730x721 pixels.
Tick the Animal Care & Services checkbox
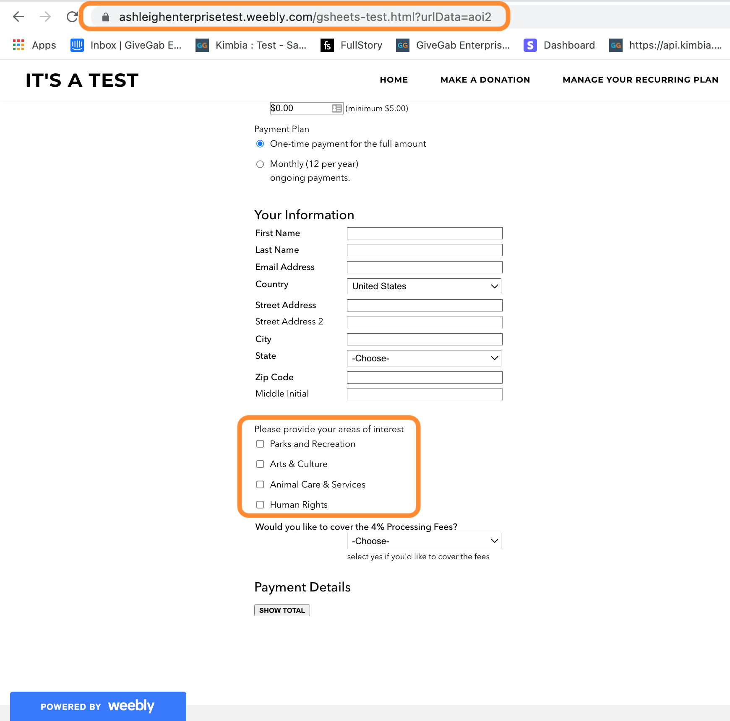pos(260,485)
